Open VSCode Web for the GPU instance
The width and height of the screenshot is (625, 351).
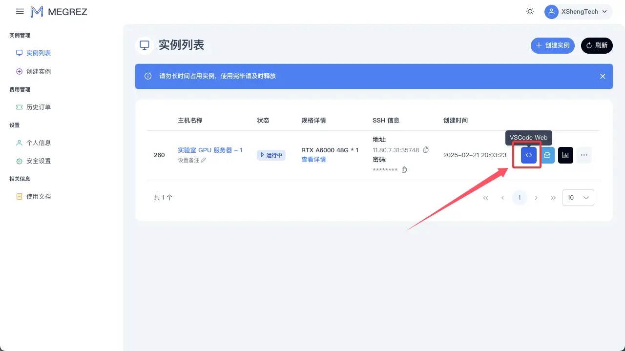528,155
